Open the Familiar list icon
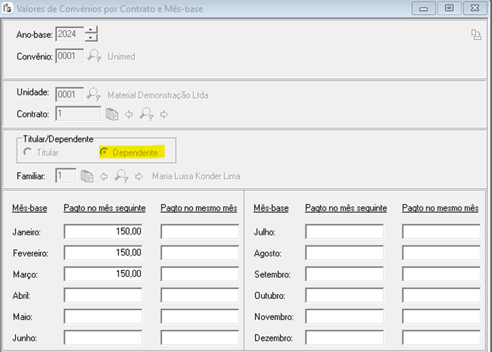Screen dimensions: 492x352 [x=87, y=177]
